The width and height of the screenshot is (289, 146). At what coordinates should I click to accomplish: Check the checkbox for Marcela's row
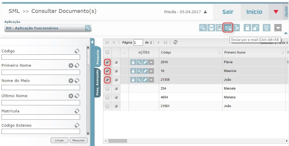tap(107, 89)
